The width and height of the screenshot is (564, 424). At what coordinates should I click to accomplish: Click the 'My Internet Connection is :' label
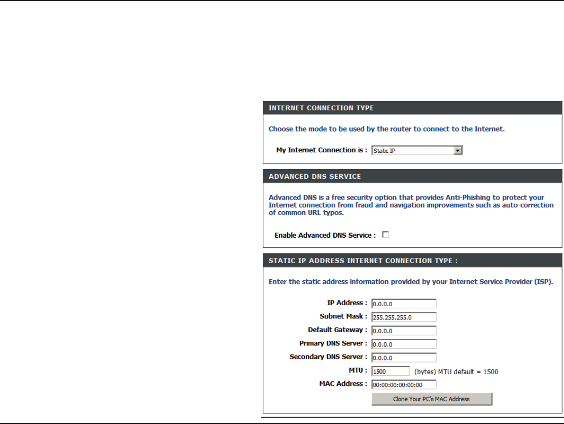322,150
